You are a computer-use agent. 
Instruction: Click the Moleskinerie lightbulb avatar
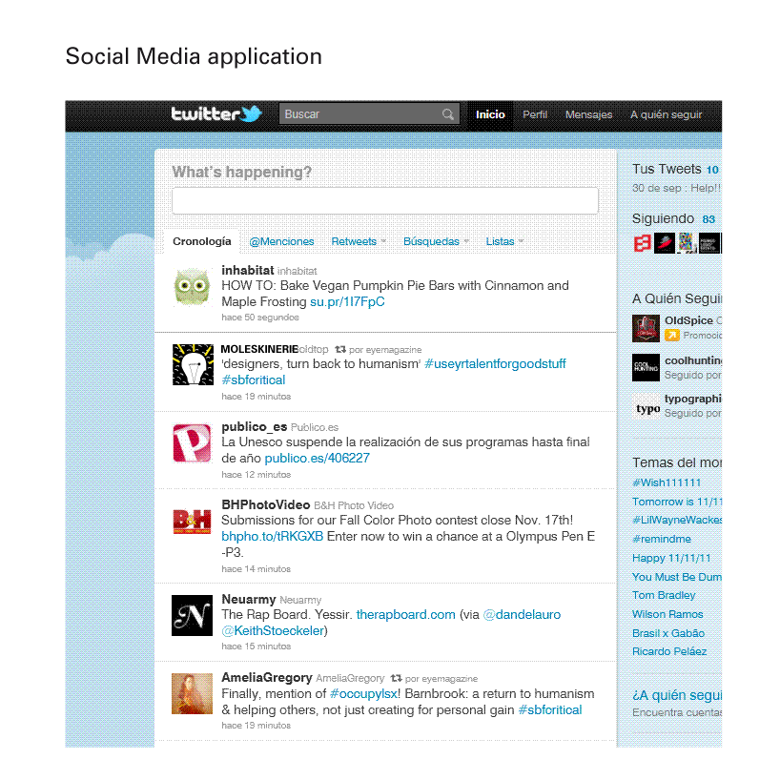(192, 364)
